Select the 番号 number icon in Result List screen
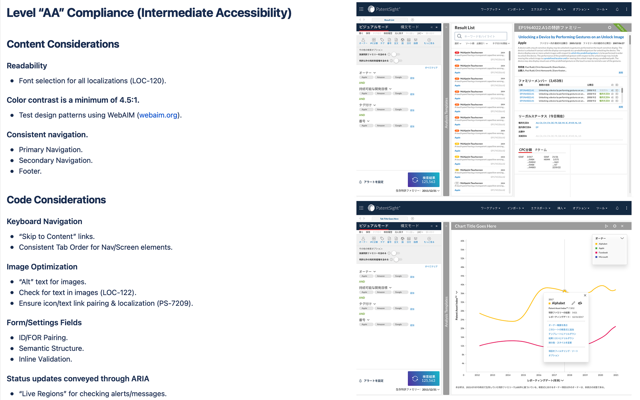The height and width of the screenshot is (400, 640). (389, 41)
